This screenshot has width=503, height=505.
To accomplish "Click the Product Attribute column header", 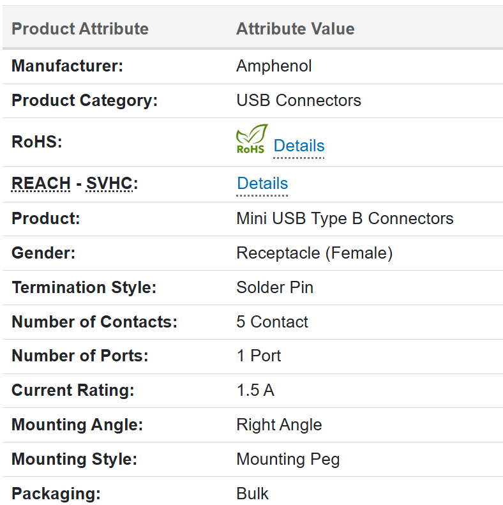I will coord(80,29).
